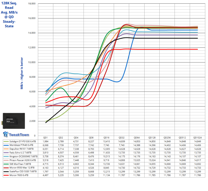Click the orange DapuStor legend line swatch
The height and width of the screenshot is (191, 208).
(x=6, y=149)
